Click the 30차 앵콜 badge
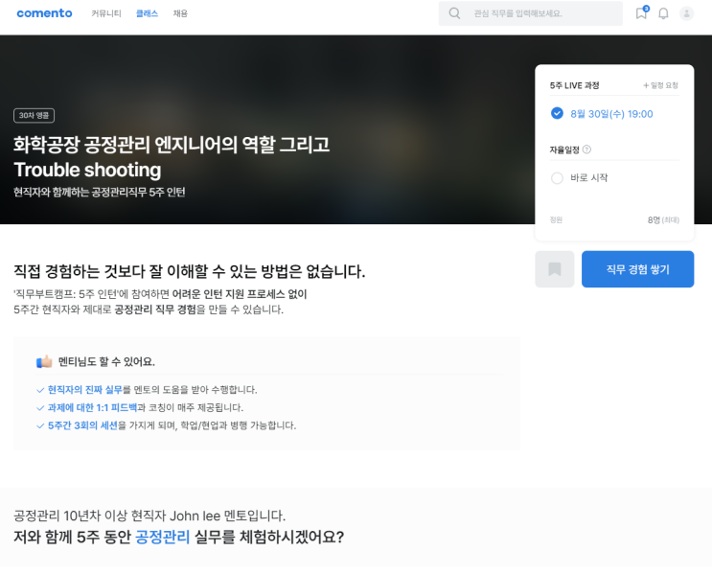This screenshot has height=574, width=712. click(34, 115)
